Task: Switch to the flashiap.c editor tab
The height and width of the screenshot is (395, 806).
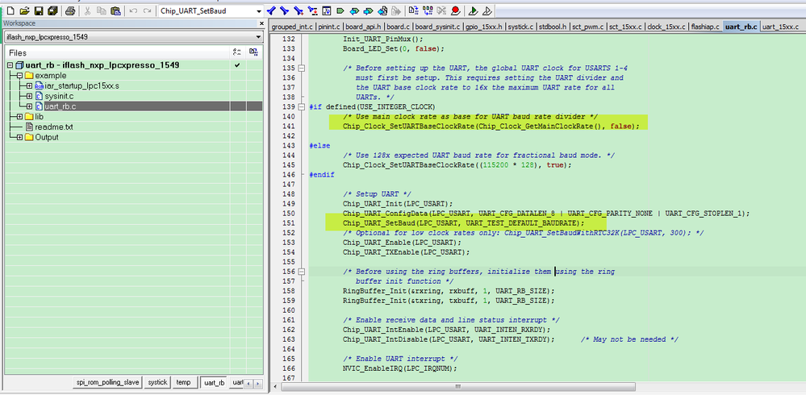Action: click(x=705, y=27)
